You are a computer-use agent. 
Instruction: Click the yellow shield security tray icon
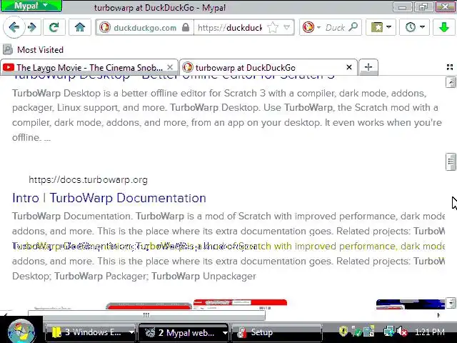343,332
